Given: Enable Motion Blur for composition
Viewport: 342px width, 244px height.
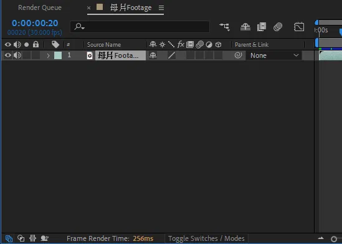Looking at the screenshot, I should coord(278,27).
